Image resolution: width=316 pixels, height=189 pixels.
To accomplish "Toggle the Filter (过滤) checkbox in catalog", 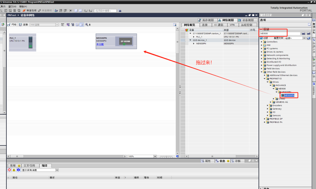I will pos(261,38).
